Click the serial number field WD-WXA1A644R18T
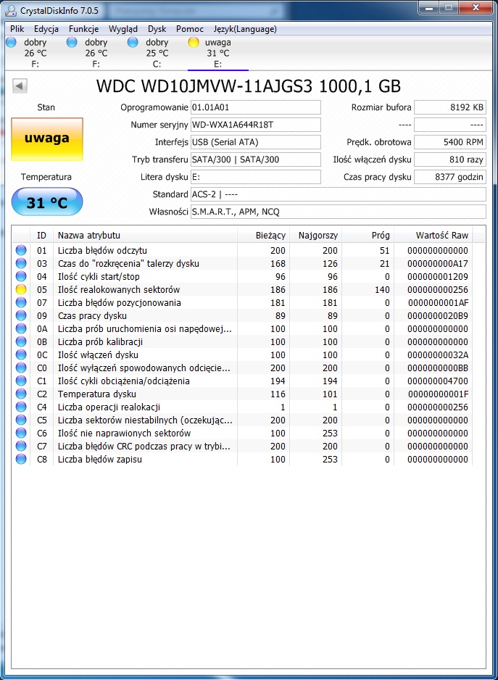Screen dimensions: 498x680 point(255,125)
